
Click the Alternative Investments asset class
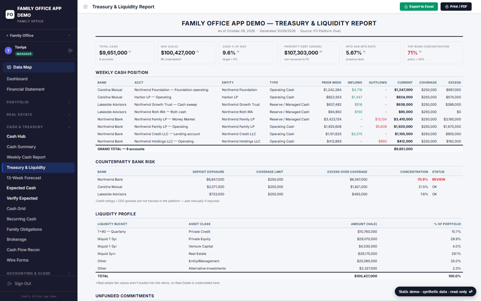[x=207, y=268]
